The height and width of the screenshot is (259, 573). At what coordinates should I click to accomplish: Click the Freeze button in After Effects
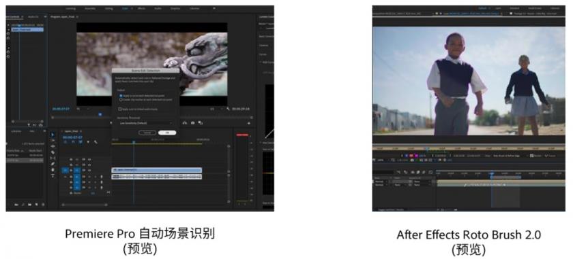point(549,156)
